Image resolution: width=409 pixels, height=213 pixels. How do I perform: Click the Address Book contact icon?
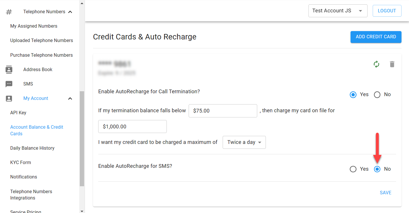(x=9, y=69)
